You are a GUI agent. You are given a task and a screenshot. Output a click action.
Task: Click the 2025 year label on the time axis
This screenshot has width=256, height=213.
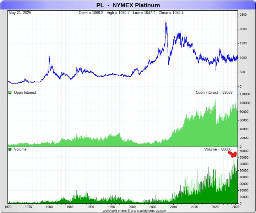(x=236, y=207)
